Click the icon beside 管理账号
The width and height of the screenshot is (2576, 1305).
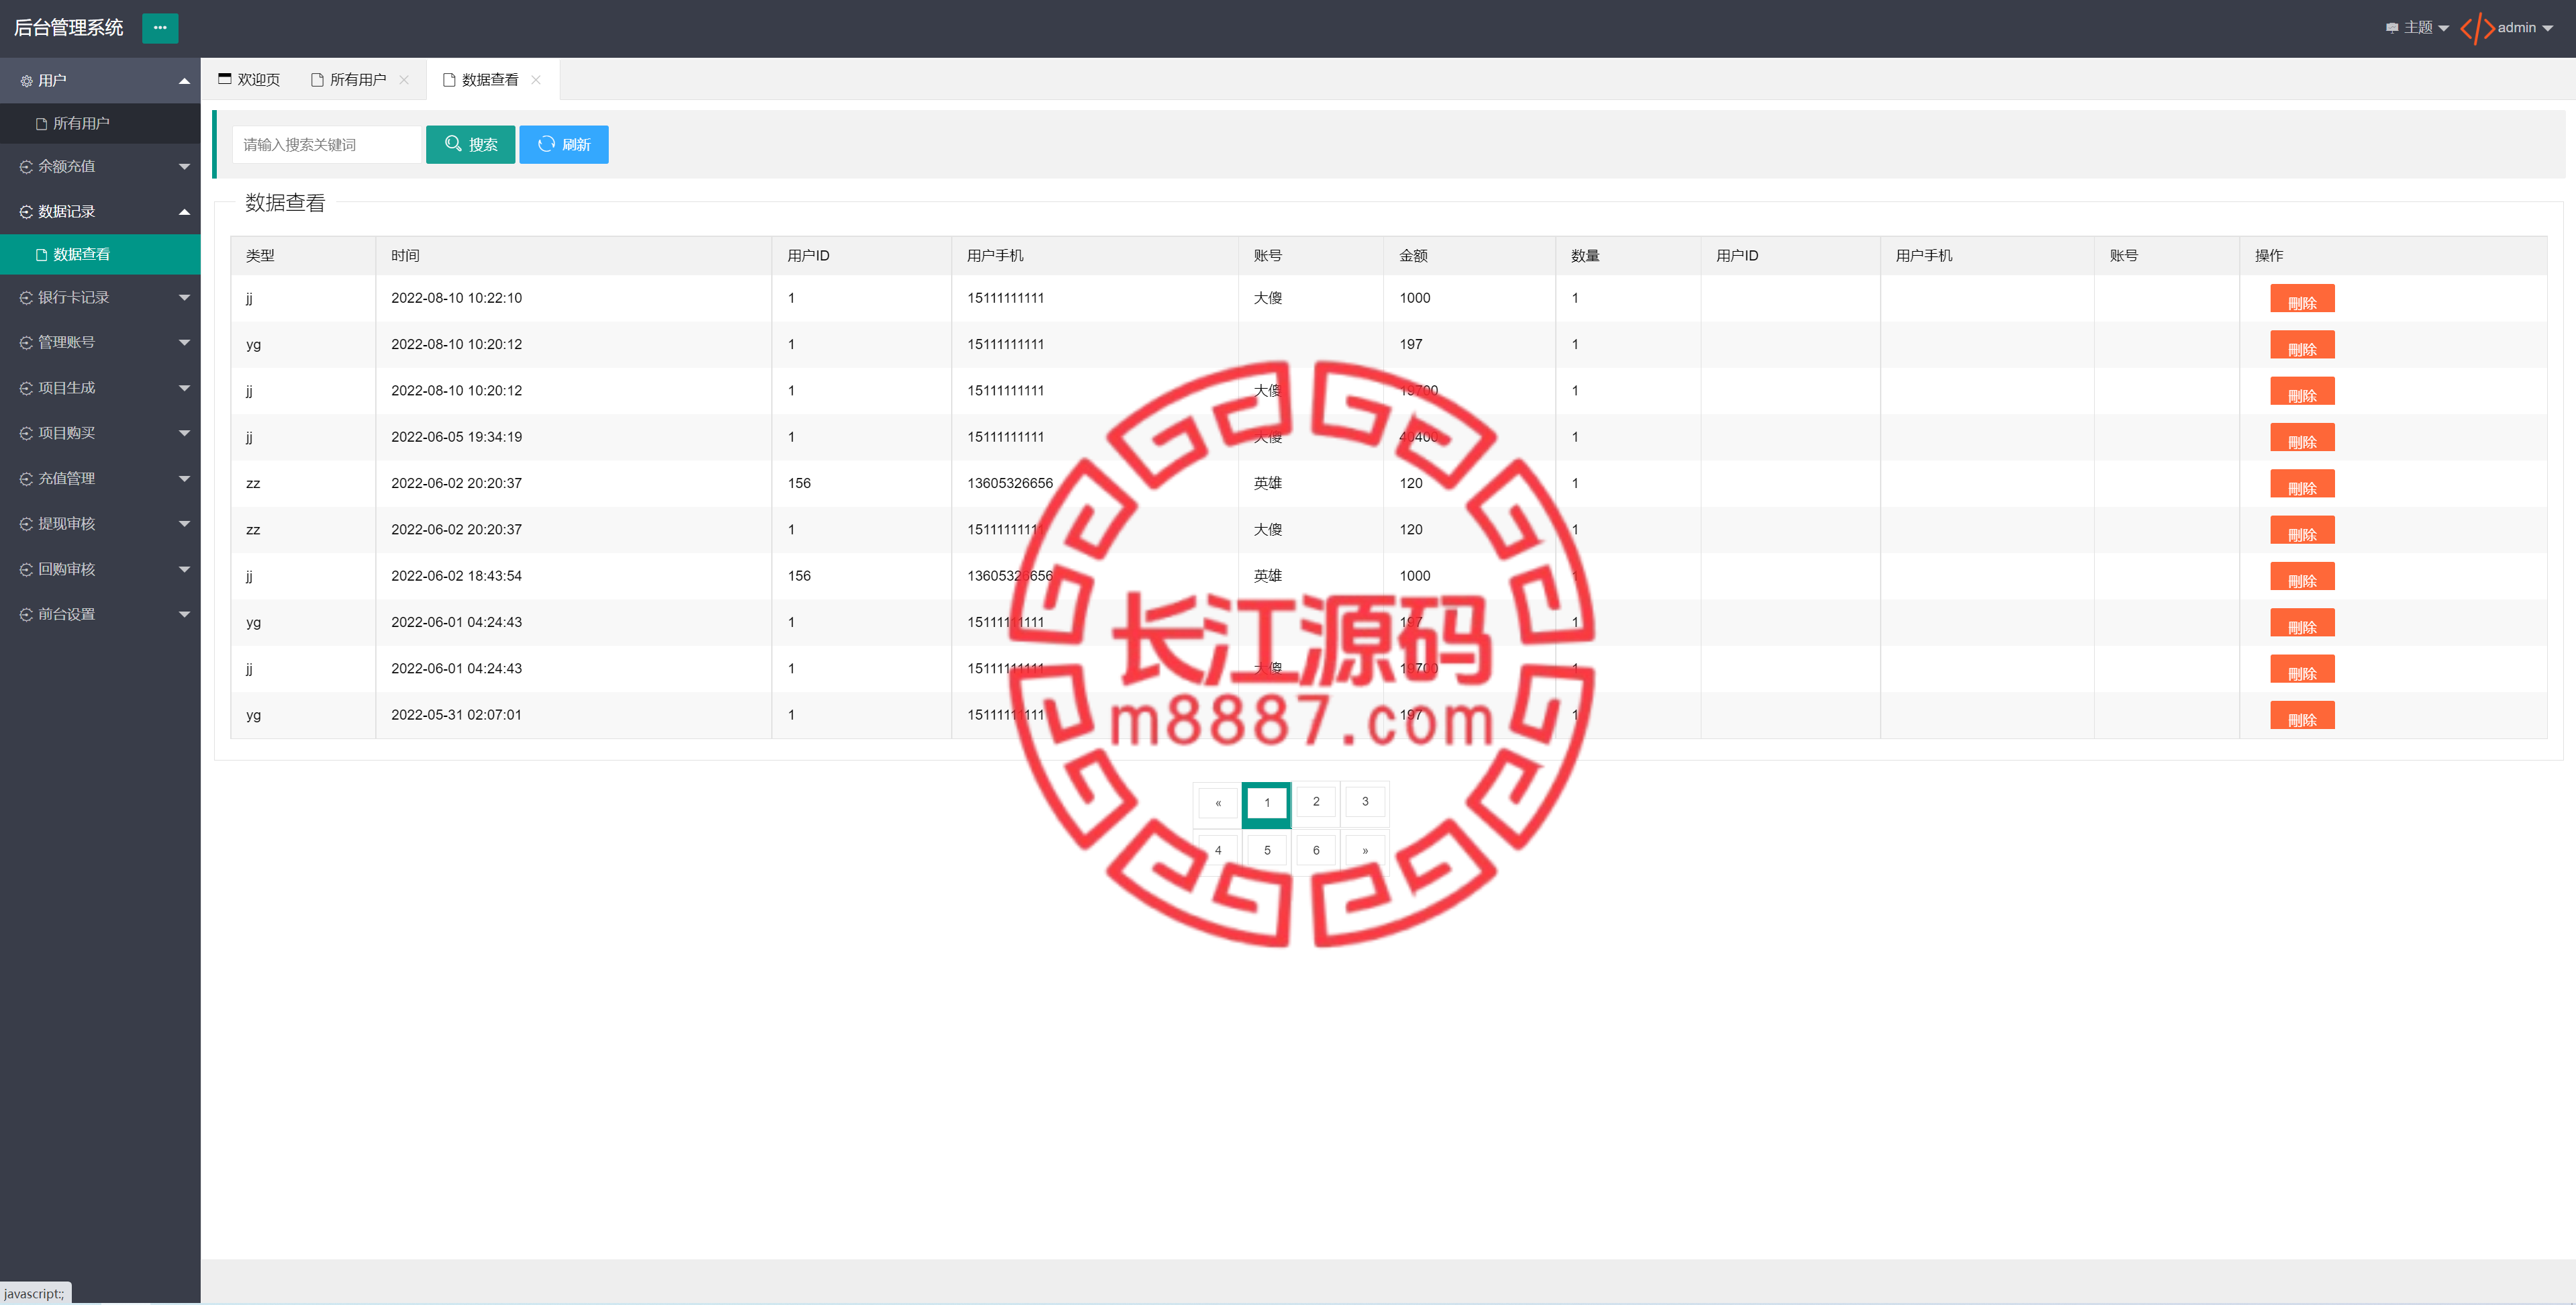[26, 343]
